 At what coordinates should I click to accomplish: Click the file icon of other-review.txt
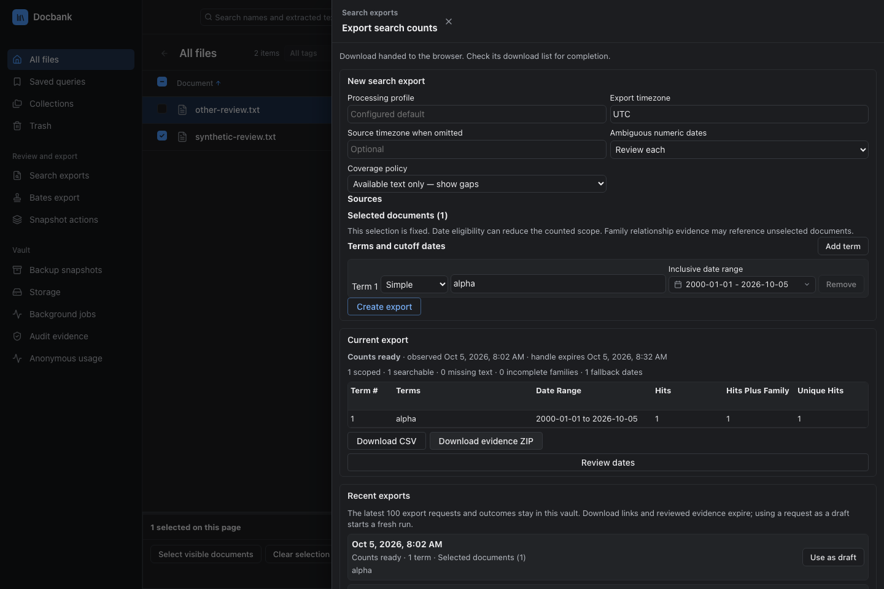182,110
